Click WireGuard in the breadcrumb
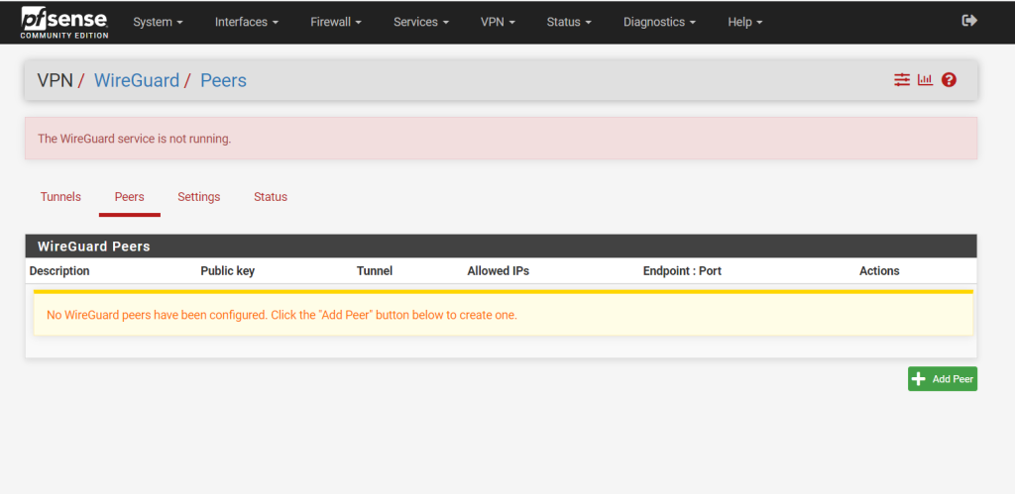The width and height of the screenshot is (1015, 494). (137, 81)
